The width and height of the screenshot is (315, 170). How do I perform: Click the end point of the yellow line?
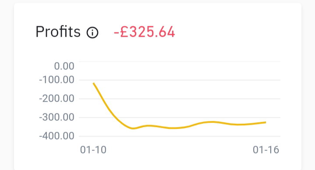[265, 122]
